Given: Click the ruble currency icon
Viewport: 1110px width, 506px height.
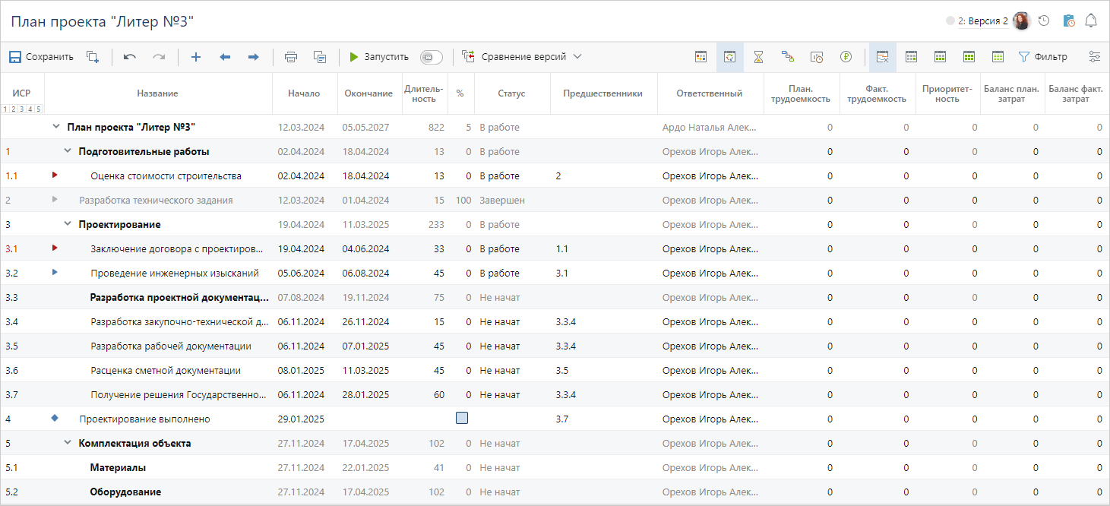Looking at the screenshot, I should 846,57.
